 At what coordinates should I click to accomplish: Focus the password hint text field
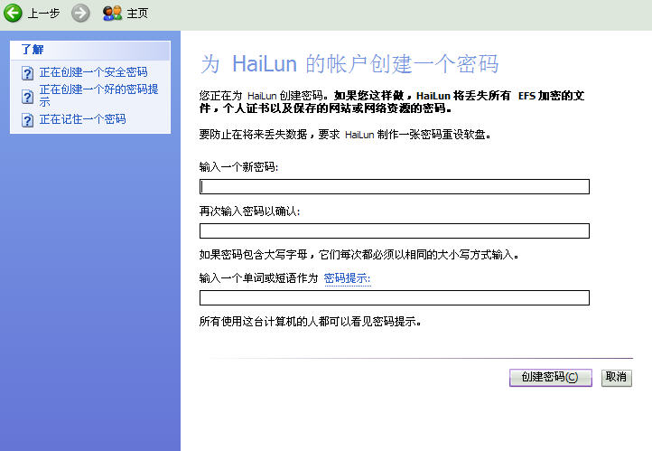395,298
